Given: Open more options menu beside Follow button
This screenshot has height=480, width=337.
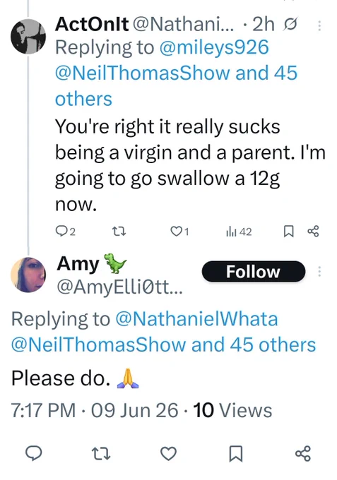Looking at the screenshot, I should (319, 272).
